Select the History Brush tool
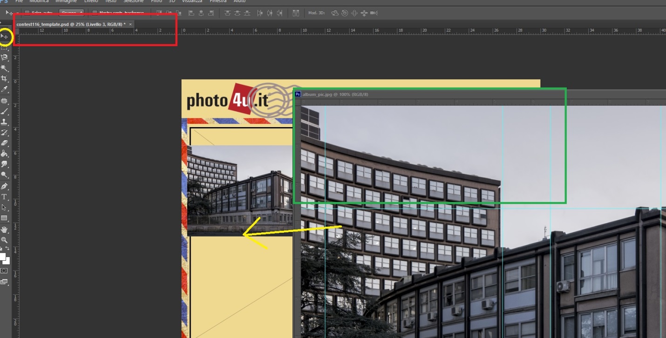 5,133
